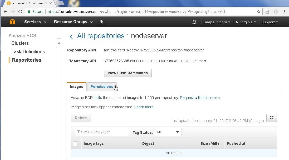Click the Repository ARN value text
289x160 pixels.
coord(154,50)
